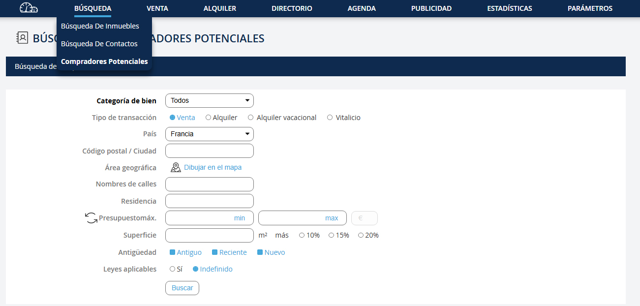This screenshot has height=306, width=640.
Task: Click the Código postal / Ciudad field
Action: [x=209, y=151]
